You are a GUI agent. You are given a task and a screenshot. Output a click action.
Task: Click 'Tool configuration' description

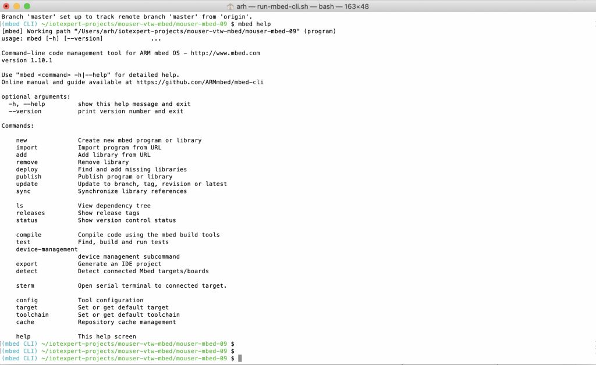[x=111, y=300]
